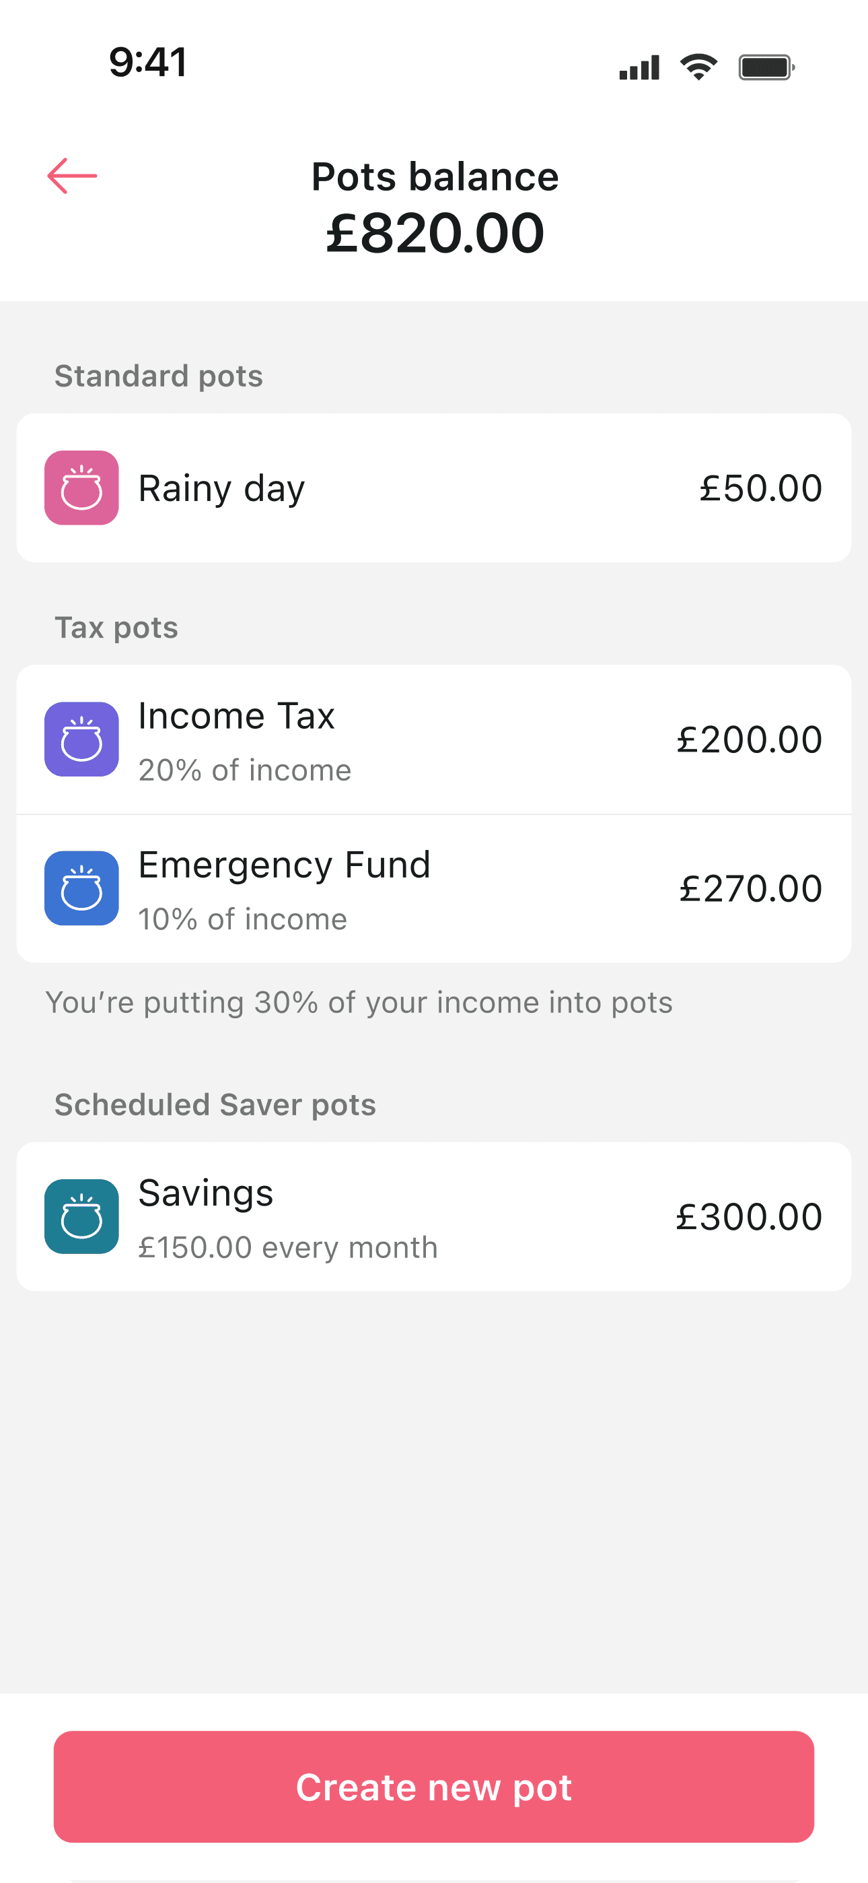Image resolution: width=868 pixels, height=1883 pixels.
Task: Tap the pink Rainy day pot icon
Action: click(x=82, y=488)
